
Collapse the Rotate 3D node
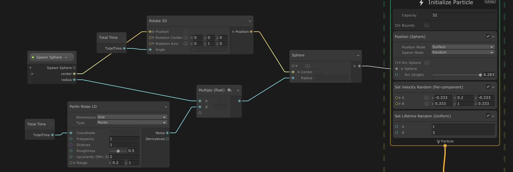point(250,21)
